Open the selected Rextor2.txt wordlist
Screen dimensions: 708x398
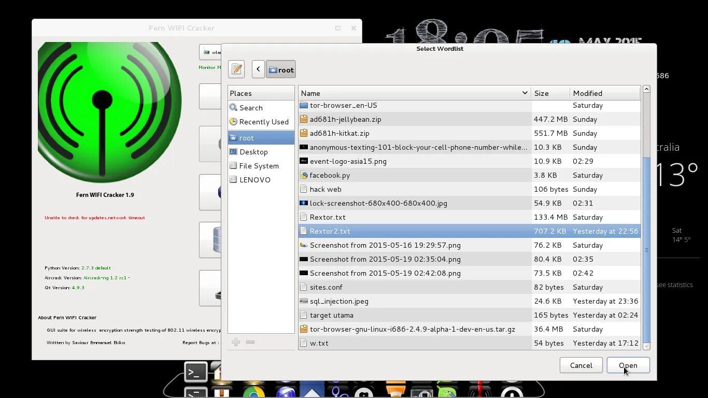(x=628, y=365)
